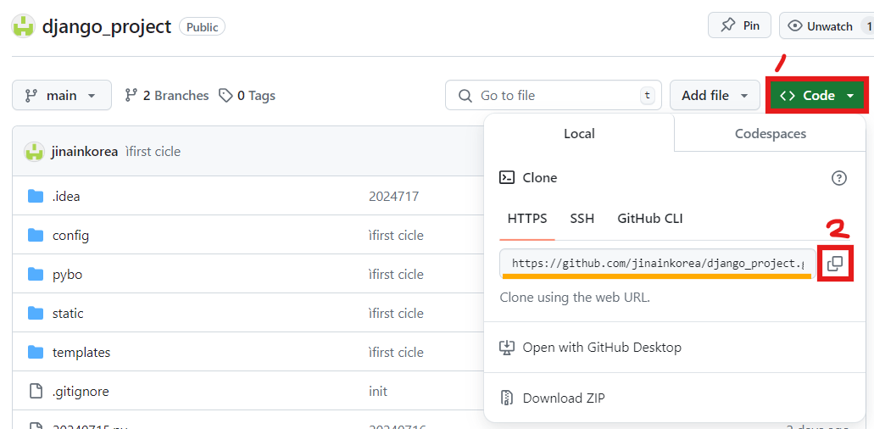Select the GitHub CLI clone tab
Viewport: 874px width, 429px height.
click(x=650, y=219)
